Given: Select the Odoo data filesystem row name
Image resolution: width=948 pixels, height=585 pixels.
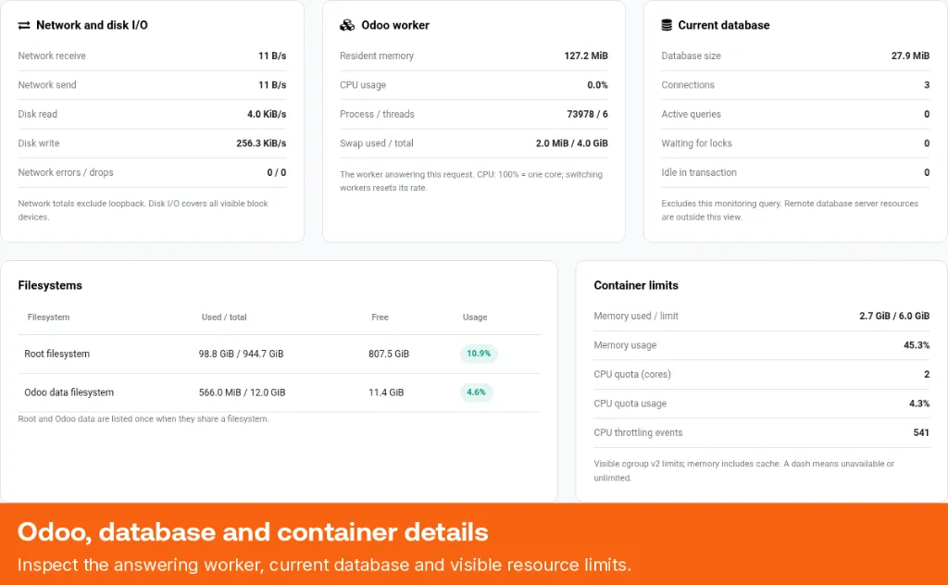Looking at the screenshot, I should 69,392.
